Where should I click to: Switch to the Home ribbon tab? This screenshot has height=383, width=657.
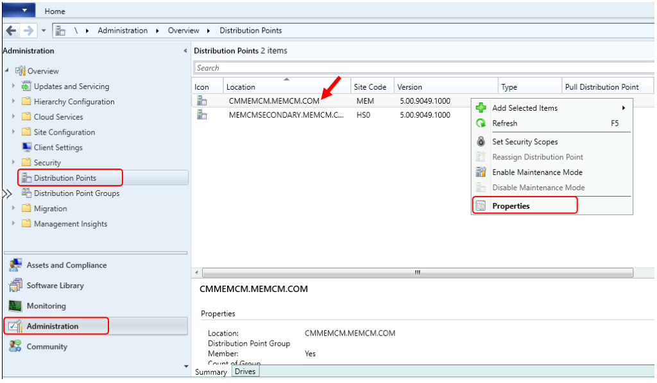[55, 12]
